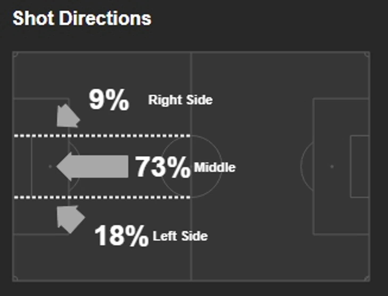Viewport: 388px width, 296px height.
Task: Click the Right Side label
Action: click(x=180, y=100)
